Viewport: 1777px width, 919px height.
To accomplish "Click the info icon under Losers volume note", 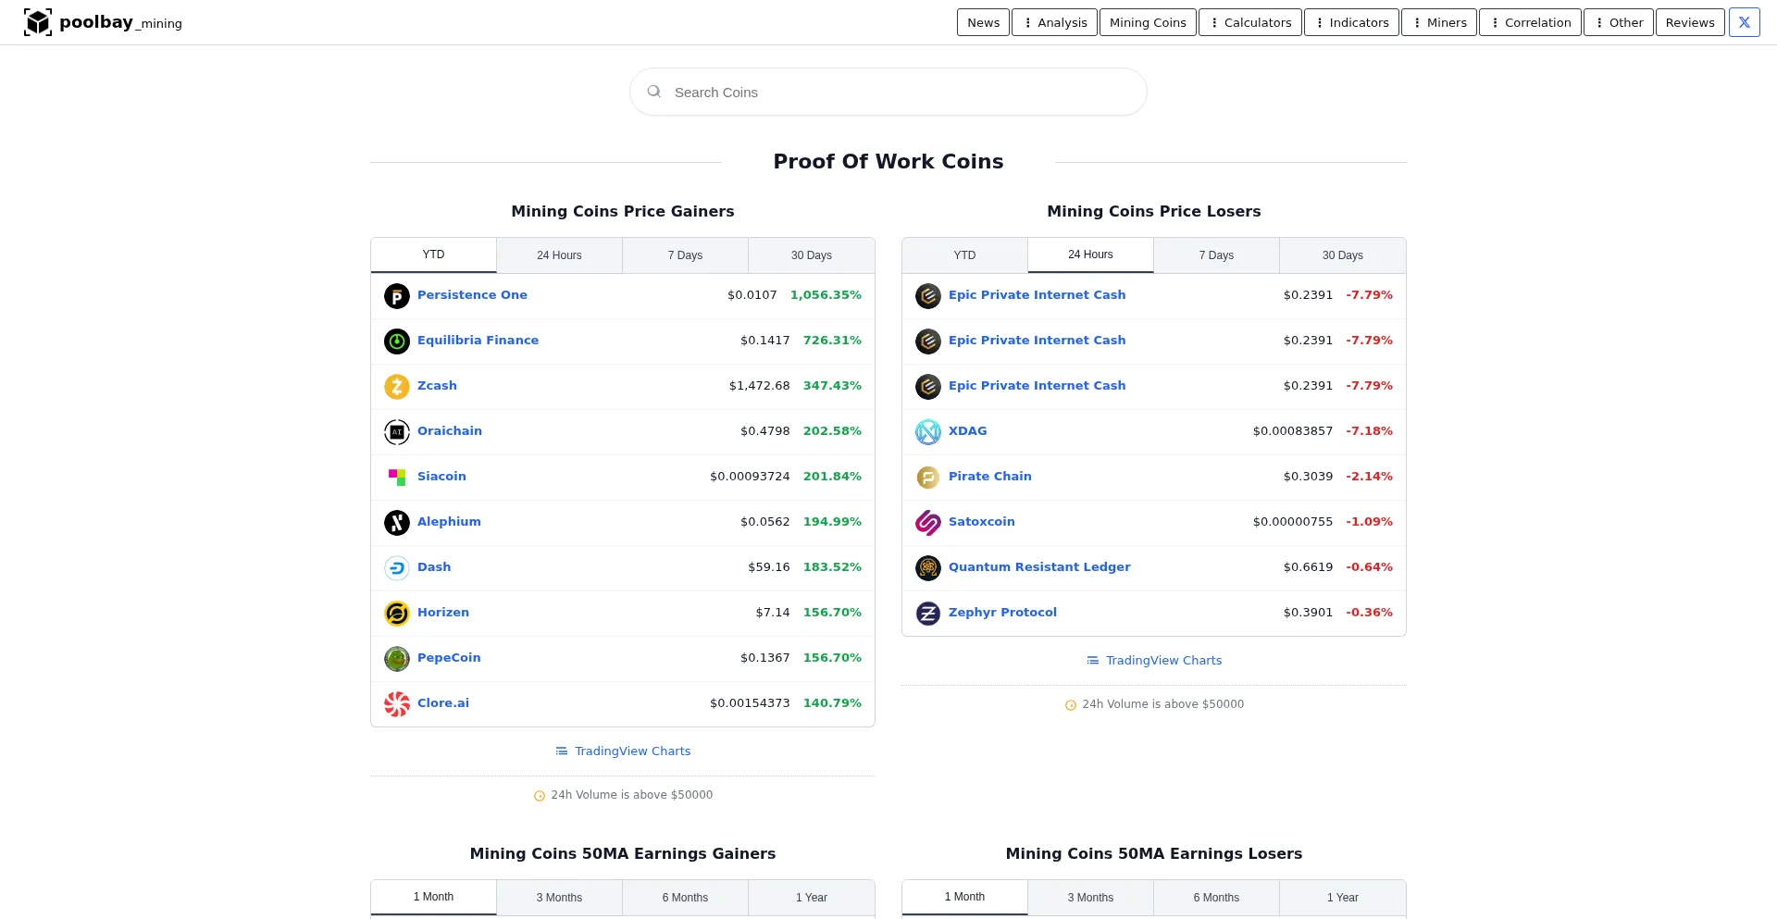I will (1071, 705).
